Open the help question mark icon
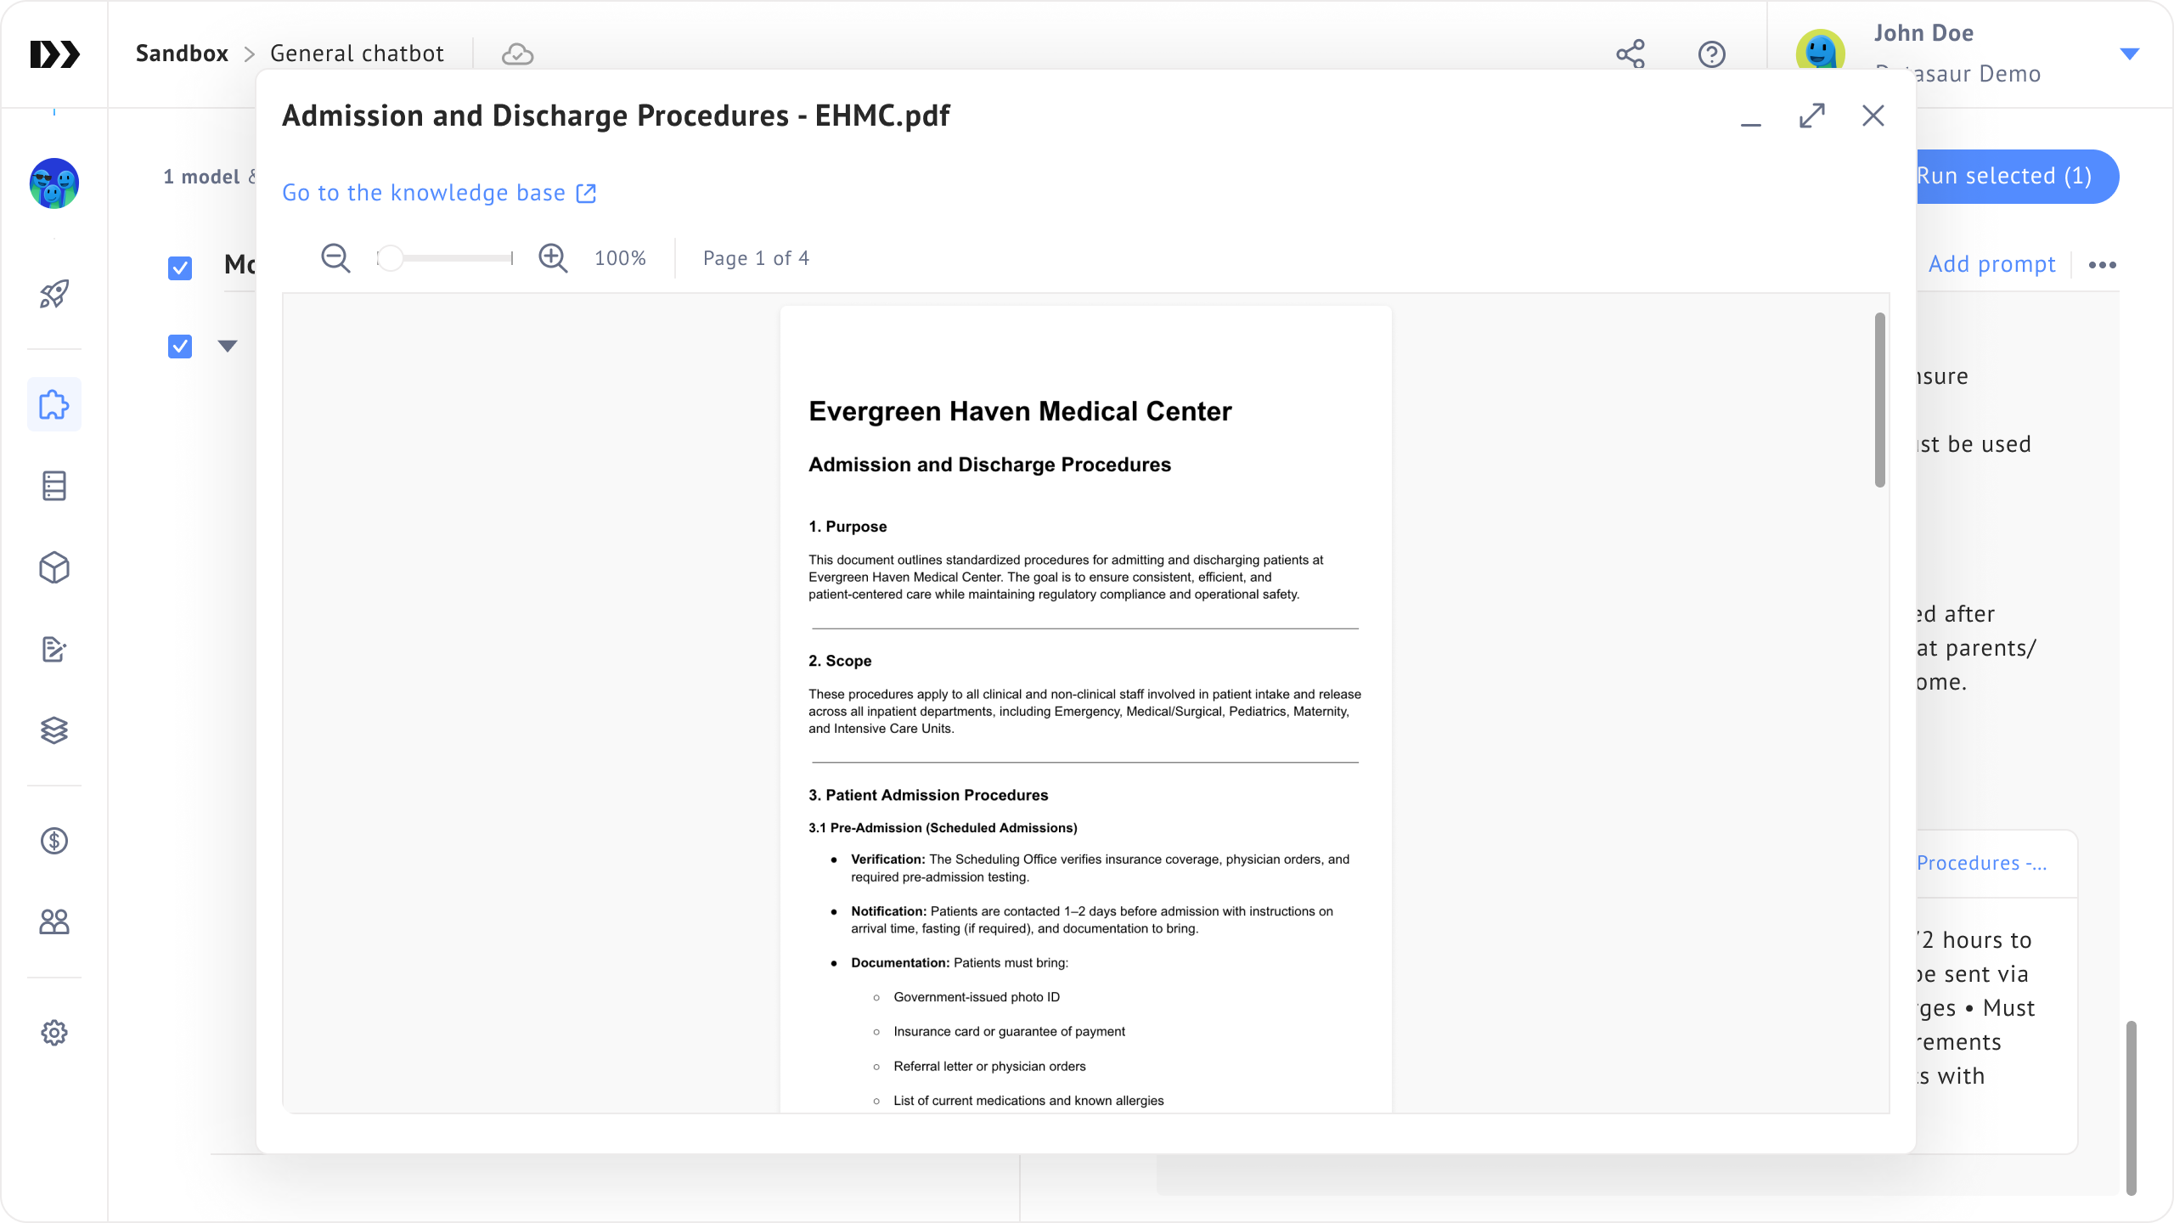2174x1223 pixels. (x=1711, y=54)
